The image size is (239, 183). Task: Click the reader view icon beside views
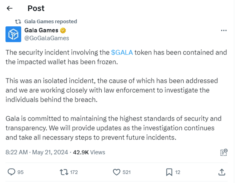[224, 152]
